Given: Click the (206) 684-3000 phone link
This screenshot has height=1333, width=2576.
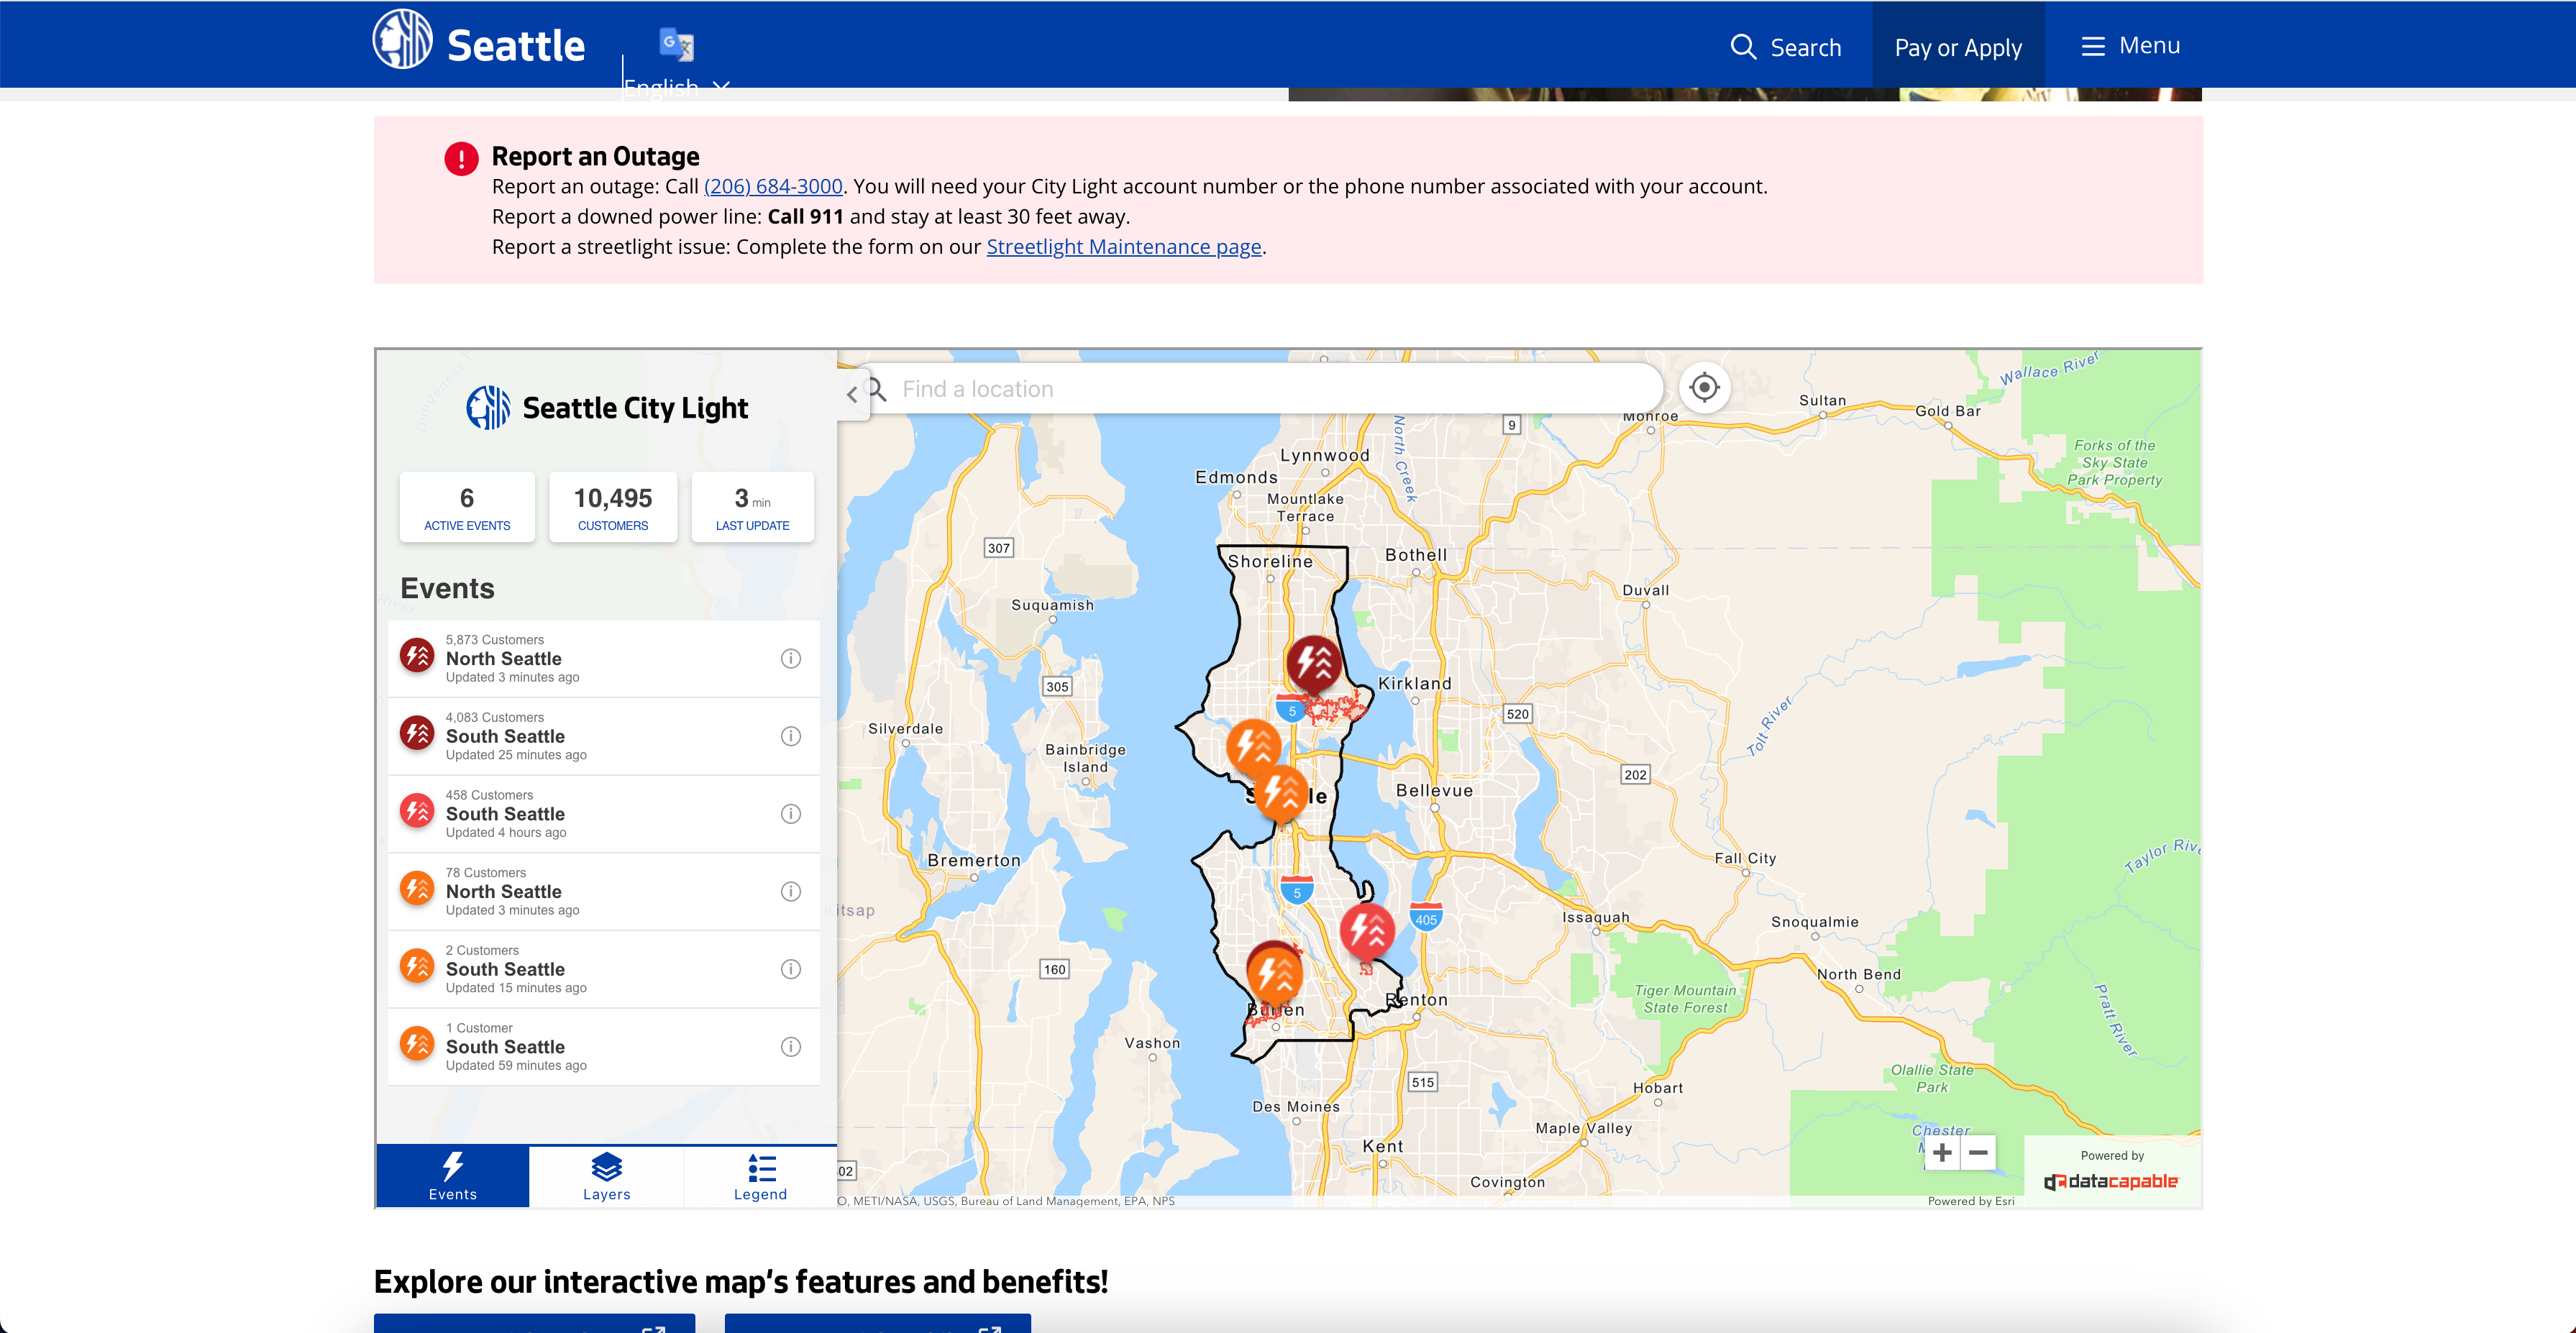Looking at the screenshot, I should (x=773, y=186).
